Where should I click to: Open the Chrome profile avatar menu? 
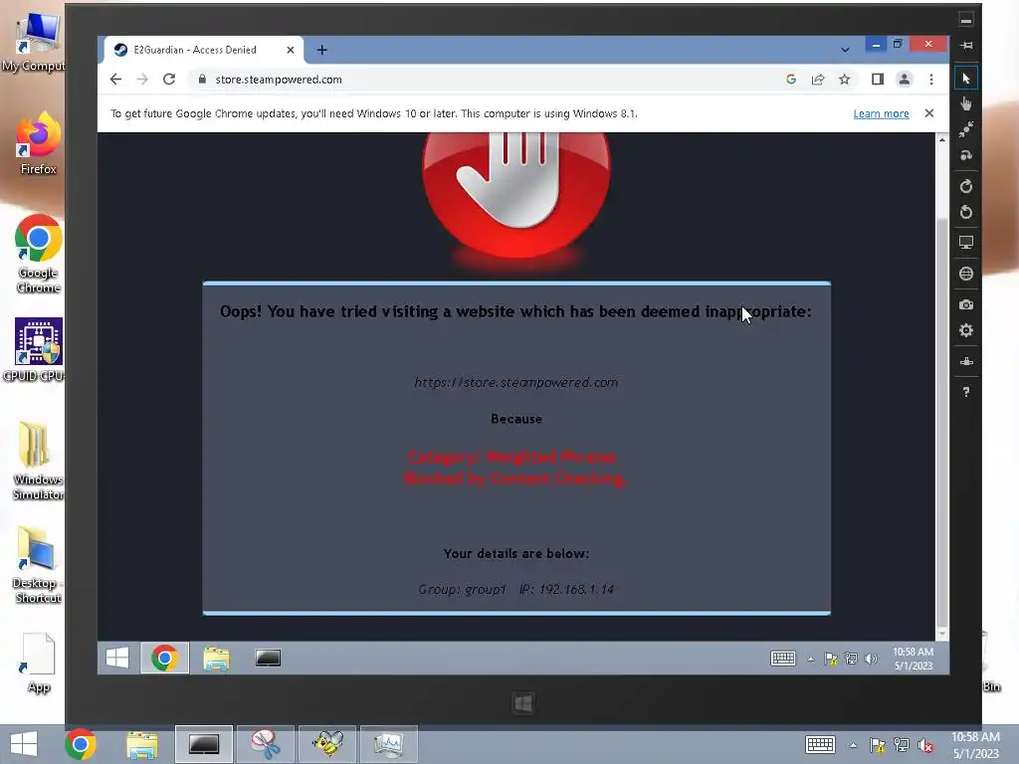[904, 80]
